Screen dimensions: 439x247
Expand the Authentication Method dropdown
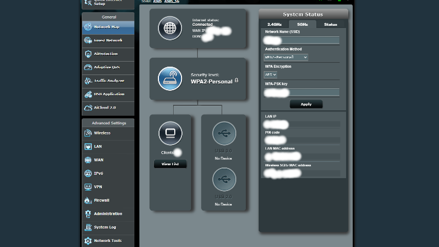click(286, 57)
